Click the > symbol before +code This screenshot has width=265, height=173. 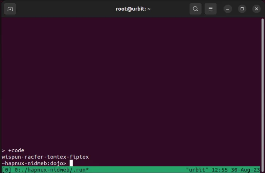[x=3, y=150]
